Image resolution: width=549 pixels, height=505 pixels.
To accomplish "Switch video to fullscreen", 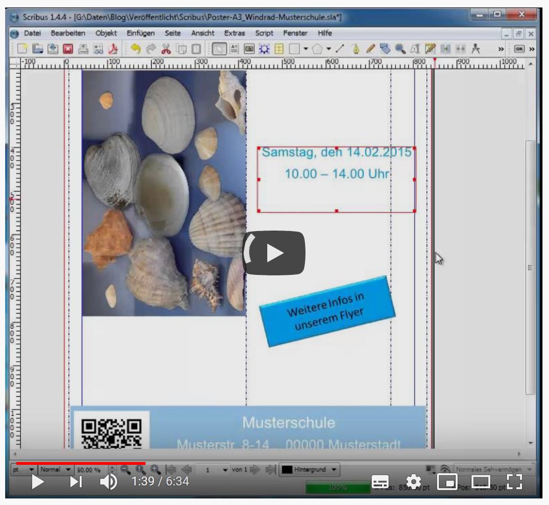I will 514,482.
